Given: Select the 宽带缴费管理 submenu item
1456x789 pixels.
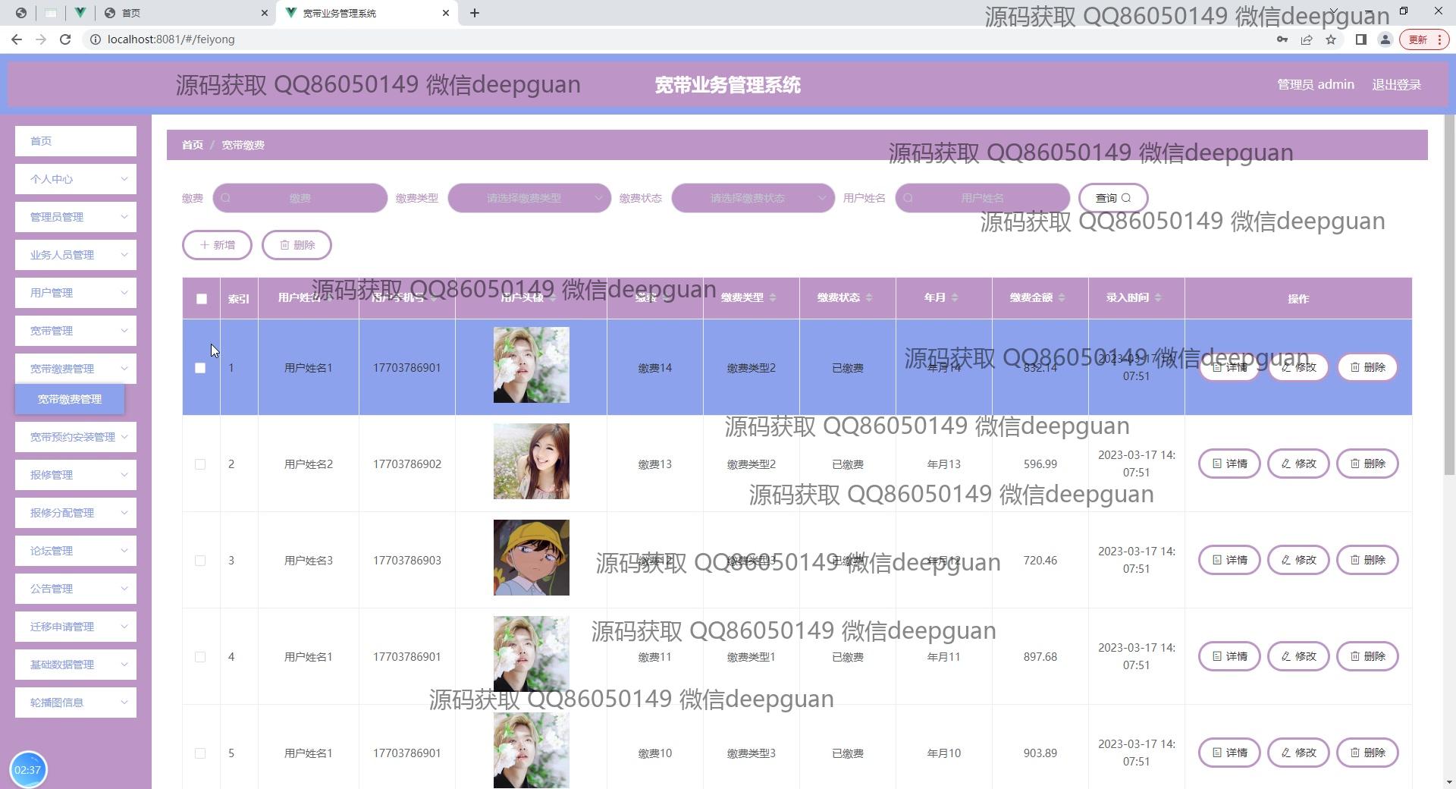Looking at the screenshot, I should pyautogui.click(x=70, y=399).
